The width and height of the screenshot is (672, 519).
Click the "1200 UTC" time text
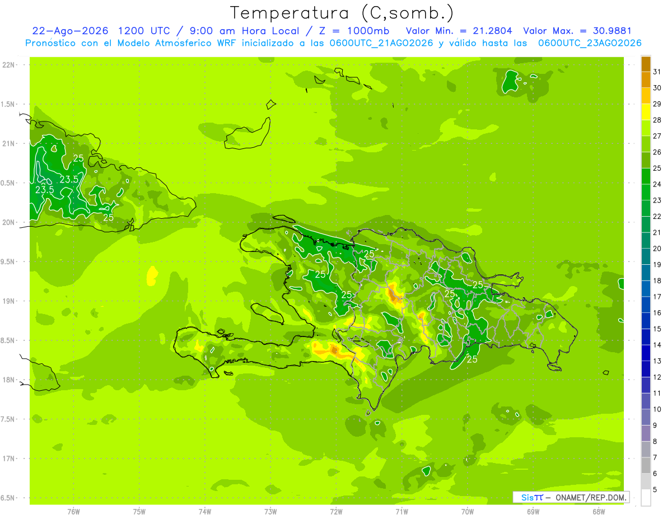[144, 31]
